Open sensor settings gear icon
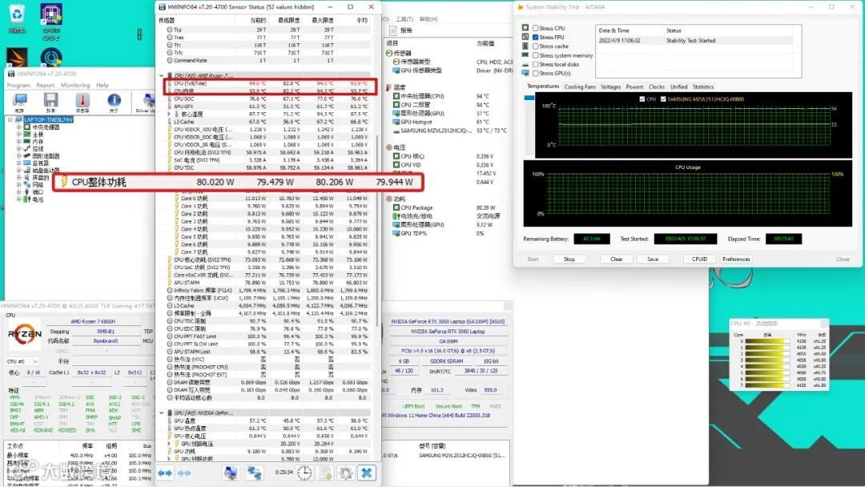Image resolution: width=865 pixels, height=487 pixels. [346, 473]
